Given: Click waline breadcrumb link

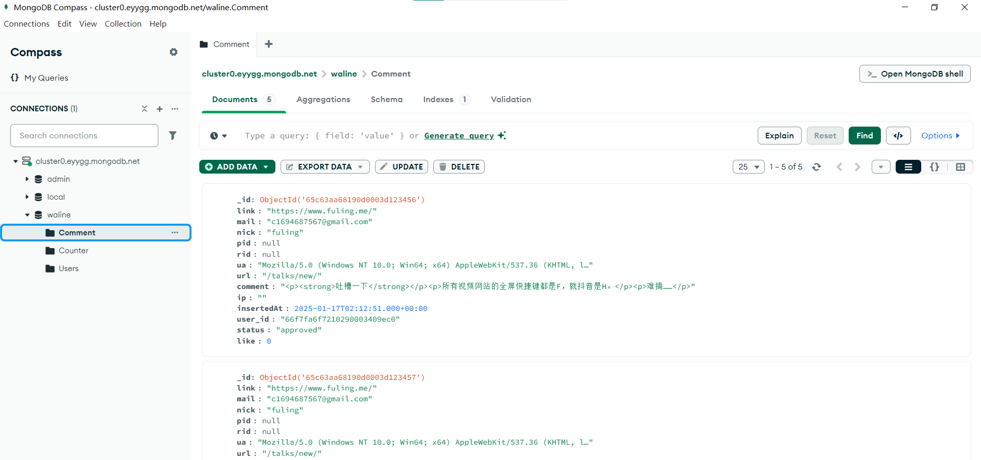Looking at the screenshot, I should 344,74.
